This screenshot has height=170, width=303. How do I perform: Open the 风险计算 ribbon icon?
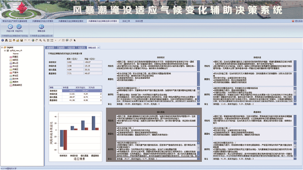pyautogui.click(x=10, y=27)
